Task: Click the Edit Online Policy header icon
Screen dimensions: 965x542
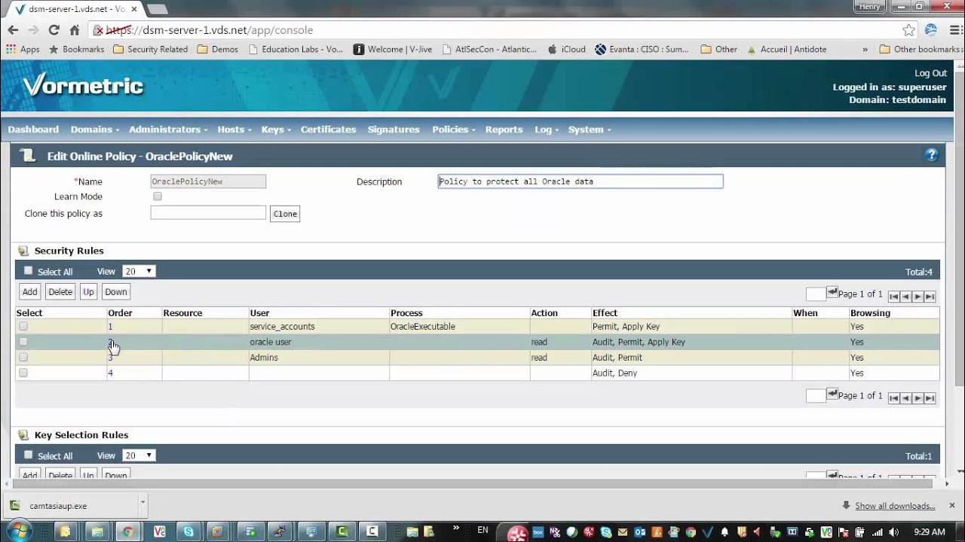Action: 28,156
